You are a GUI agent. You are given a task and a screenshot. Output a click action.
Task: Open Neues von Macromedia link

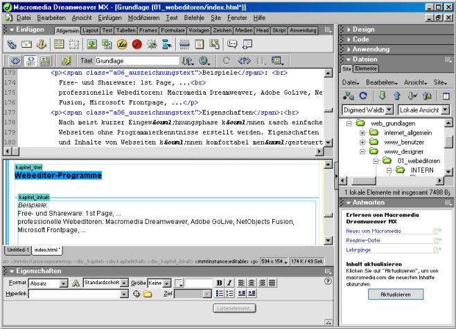coord(373,231)
